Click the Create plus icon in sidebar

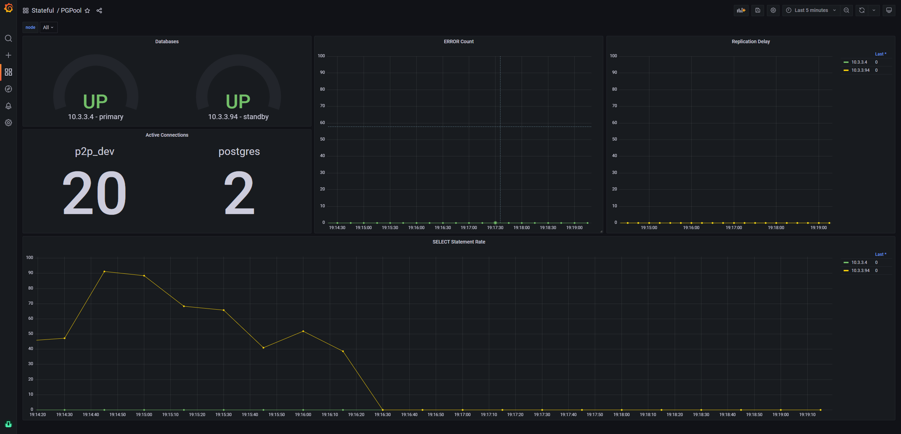coord(8,55)
